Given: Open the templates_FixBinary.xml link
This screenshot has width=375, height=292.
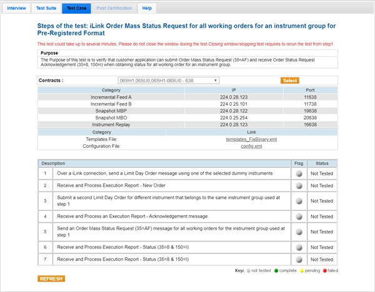Looking at the screenshot, I should point(251,139).
